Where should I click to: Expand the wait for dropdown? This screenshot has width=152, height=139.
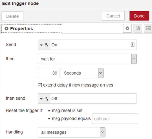[87, 59]
